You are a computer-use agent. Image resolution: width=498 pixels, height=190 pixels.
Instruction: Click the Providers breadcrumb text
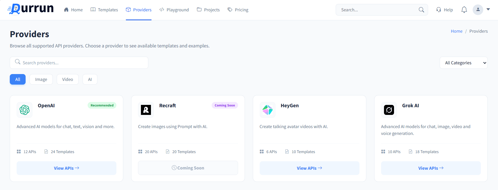[478, 31]
